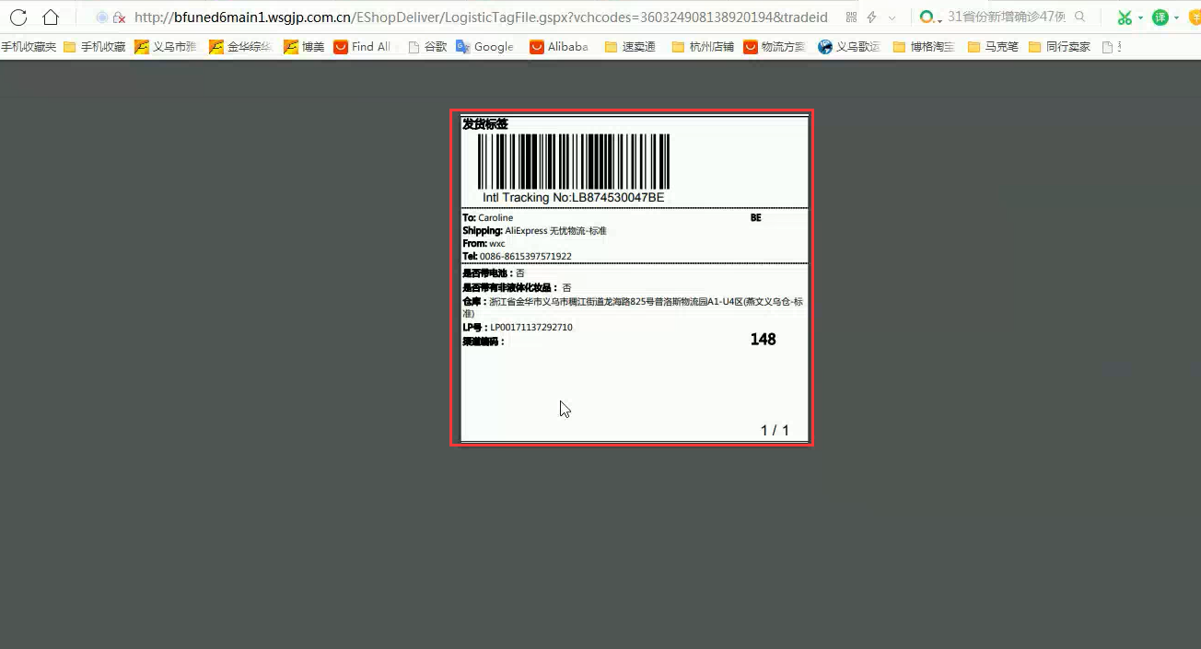This screenshot has width=1201, height=649.
Task: Open the 速卖通 bookmark folder
Action: [x=630, y=47]
